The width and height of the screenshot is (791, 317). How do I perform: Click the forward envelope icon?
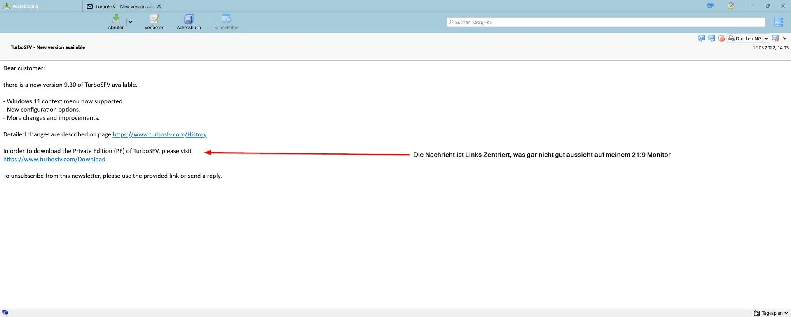click(x=711, y=38)
